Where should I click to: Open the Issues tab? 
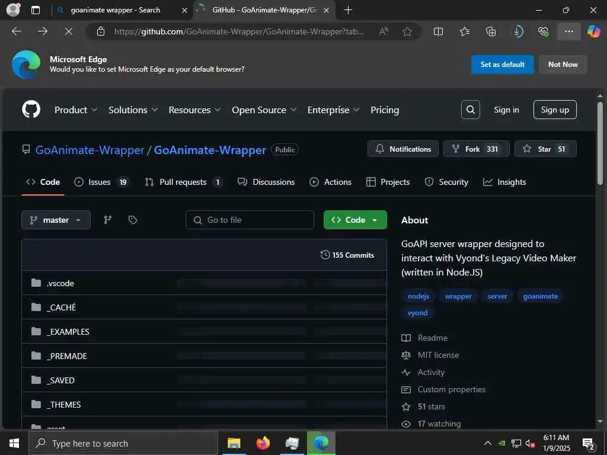pos(101,182)
